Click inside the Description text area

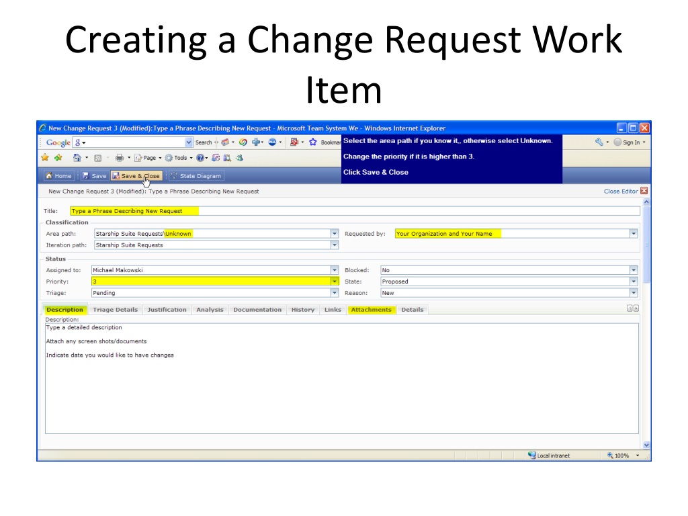pos(342,379)
